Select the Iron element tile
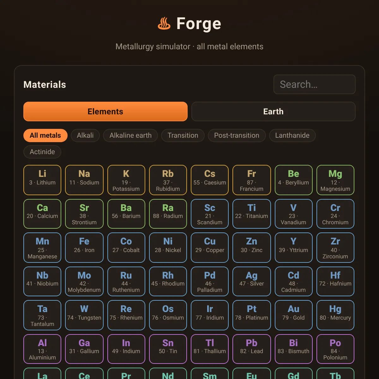Image resolution: width=379 pixels, height=379 pixels. click(x=84, y=248)
